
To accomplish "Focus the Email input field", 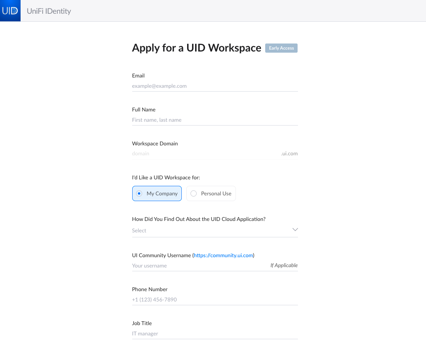I will (x=215, y=86).
